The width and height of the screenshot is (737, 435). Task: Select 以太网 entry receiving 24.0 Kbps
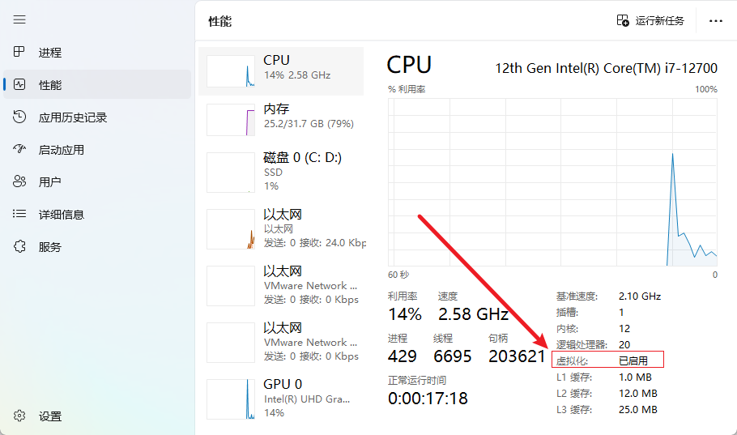(x=281, y=229)
